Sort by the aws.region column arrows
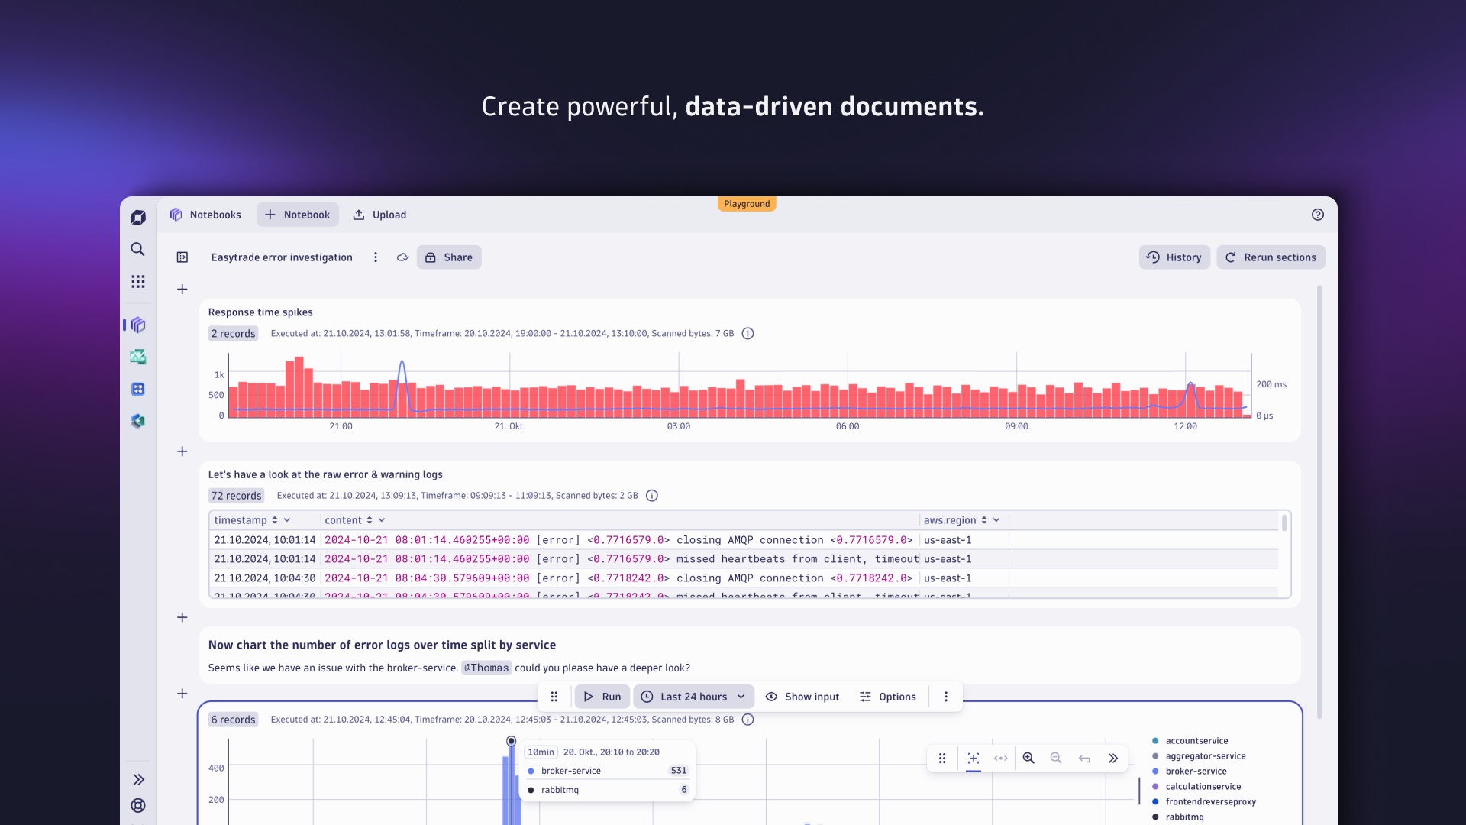 click(x=984, y=520)
